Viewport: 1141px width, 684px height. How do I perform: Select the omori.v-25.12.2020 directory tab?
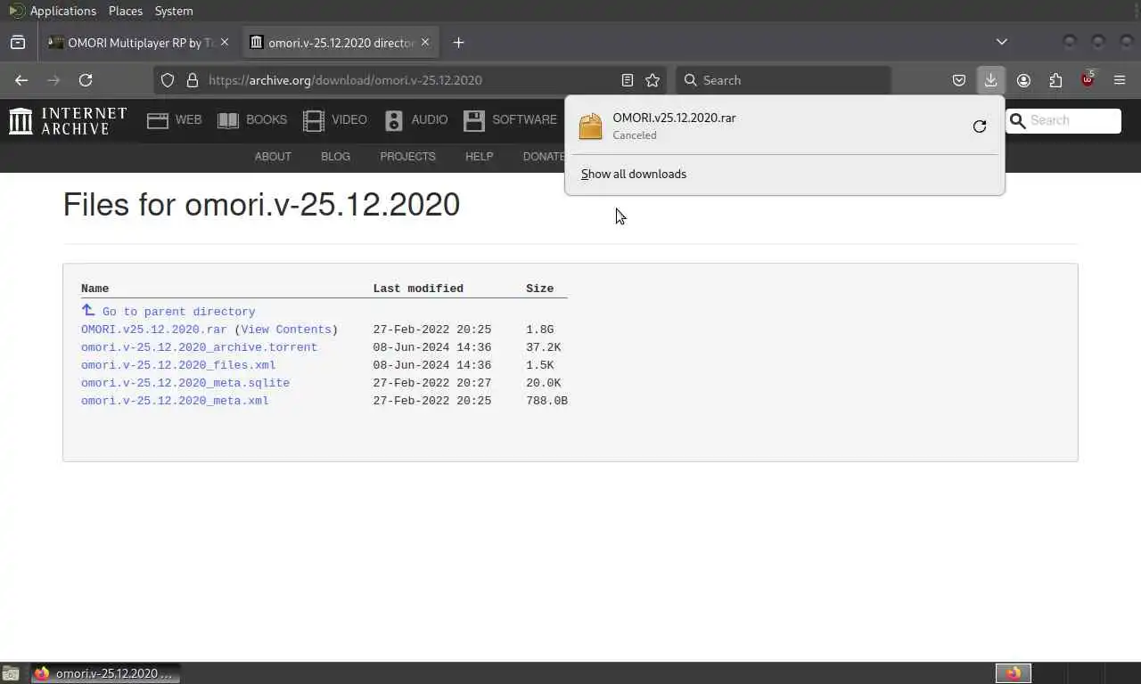click(341, 42)
